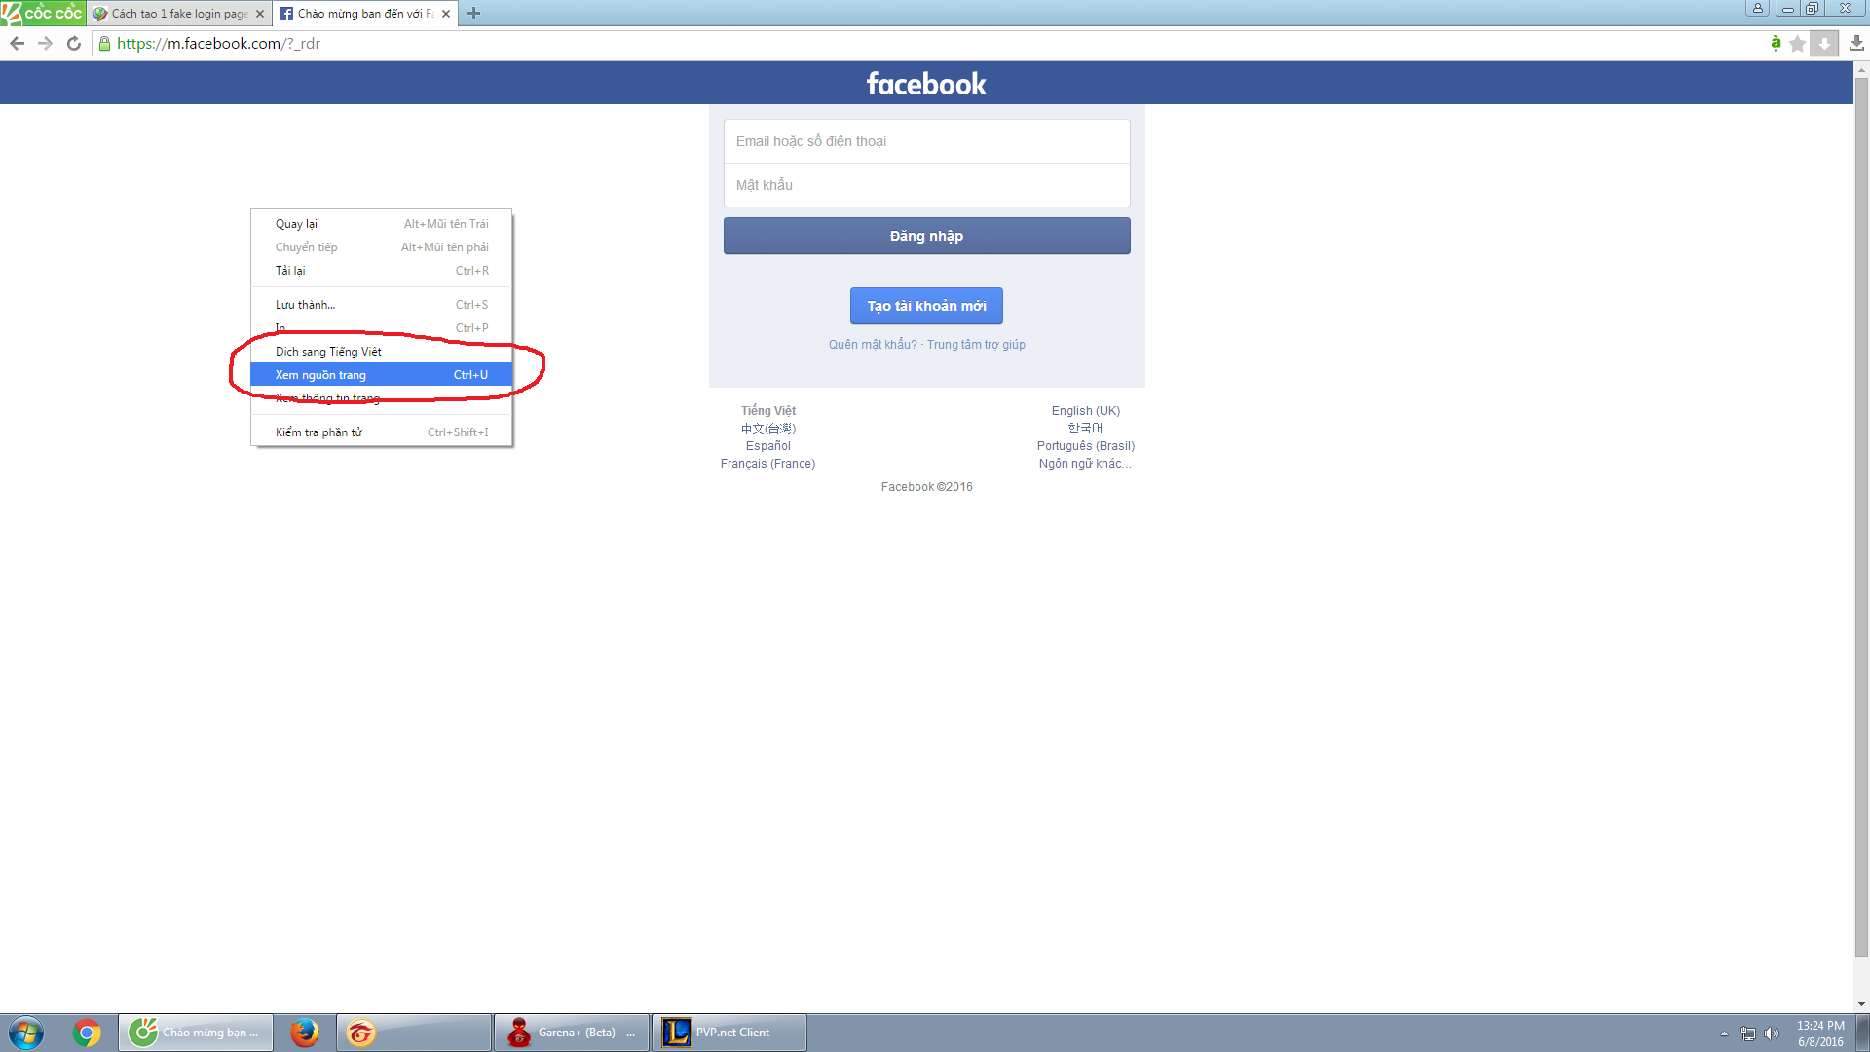The height and width of the screenshot is (1052, 1870).
Task: Open 'Trung tâm trợ giúp' link
Action: point(976,345)
